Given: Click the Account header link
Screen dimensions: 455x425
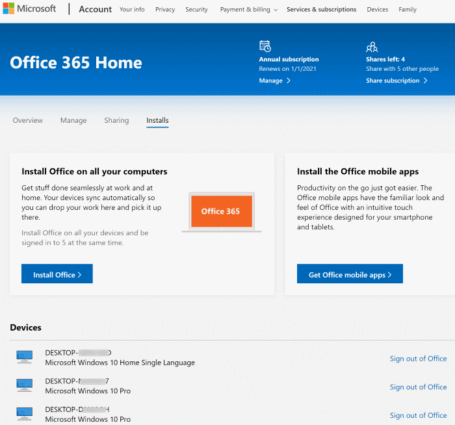Looking at the screenshot, I should pyautogui.click(x=95, y=9).
